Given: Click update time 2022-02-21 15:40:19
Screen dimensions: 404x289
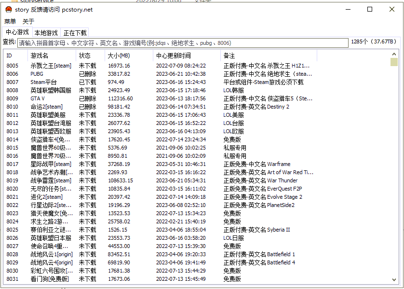Looking at the screenshot, I should (x=181, y=222).
